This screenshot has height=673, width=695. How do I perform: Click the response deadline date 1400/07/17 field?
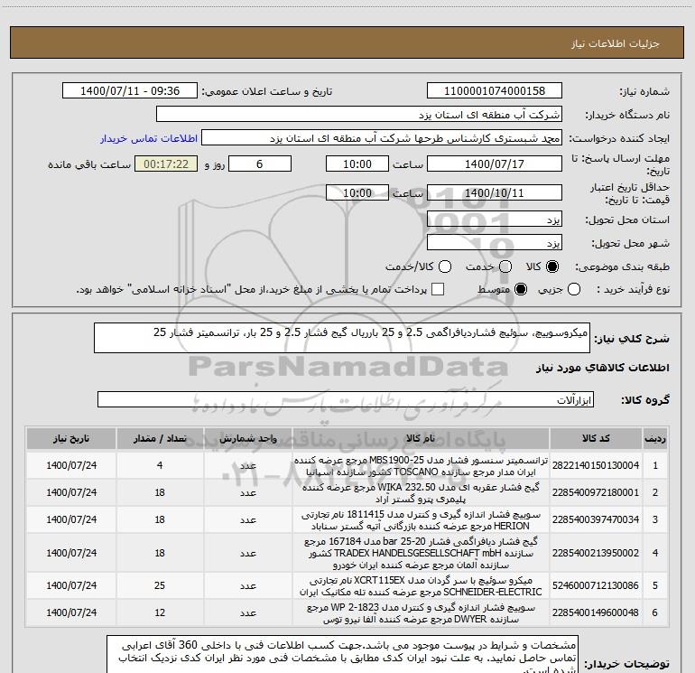point(495,164)
